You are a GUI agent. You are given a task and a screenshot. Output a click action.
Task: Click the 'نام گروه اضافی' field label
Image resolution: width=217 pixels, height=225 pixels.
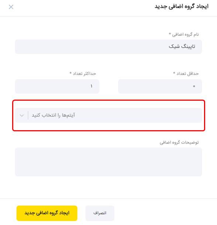185,34
